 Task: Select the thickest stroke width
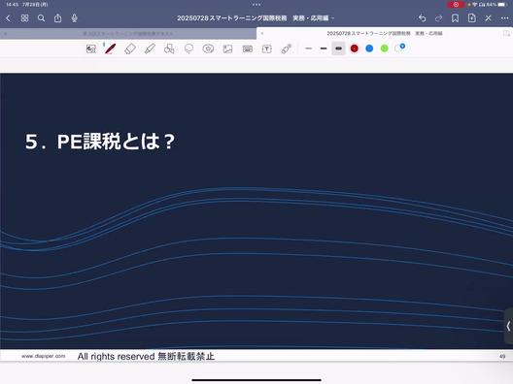[x=339, y=48]
